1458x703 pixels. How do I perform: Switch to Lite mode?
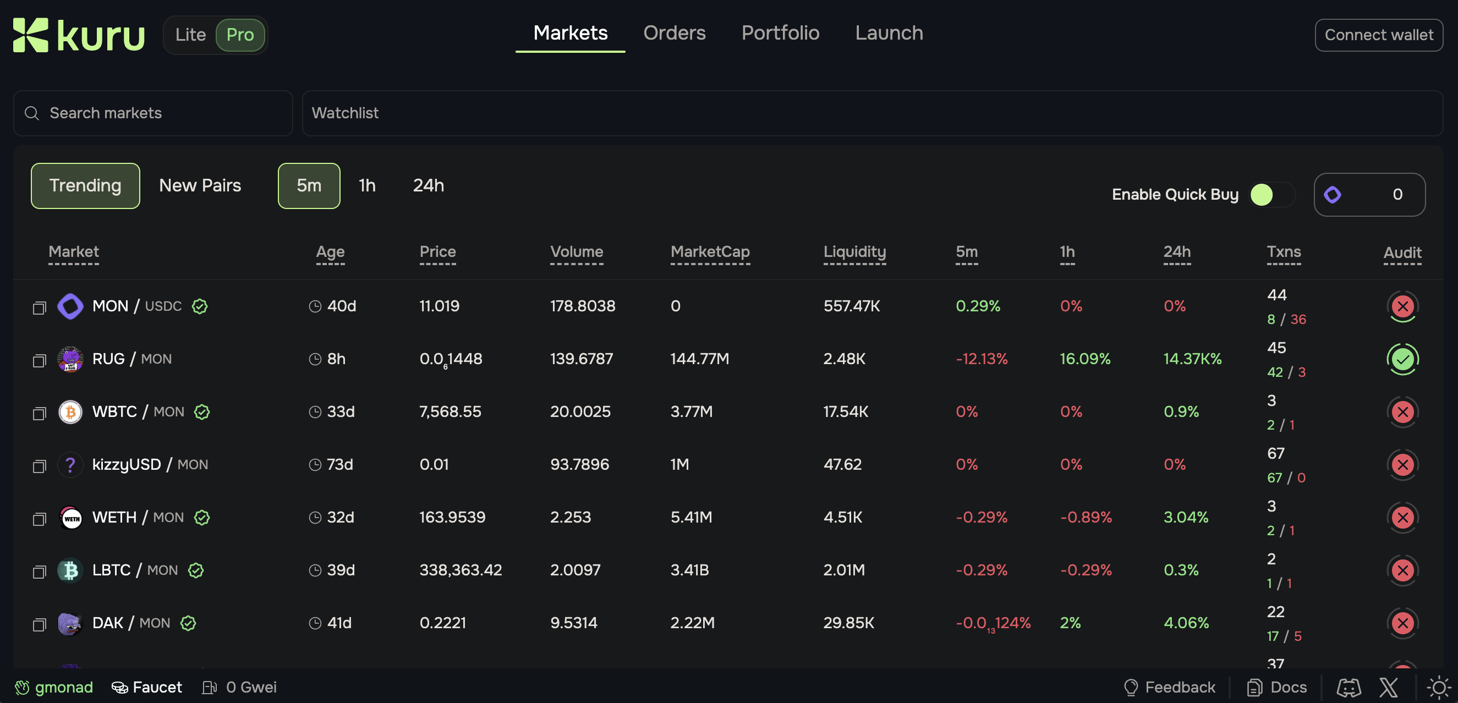pyautogui.click(x=190, y=35)
